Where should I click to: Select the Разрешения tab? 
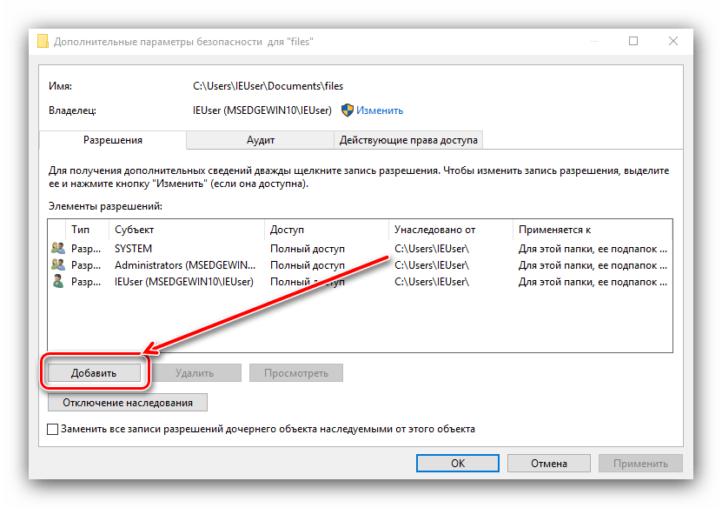(112, 140)
